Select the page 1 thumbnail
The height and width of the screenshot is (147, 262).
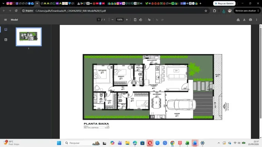pos(28,37)
